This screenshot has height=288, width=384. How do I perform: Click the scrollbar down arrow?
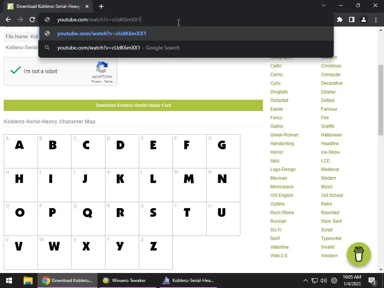pos(381,269)
